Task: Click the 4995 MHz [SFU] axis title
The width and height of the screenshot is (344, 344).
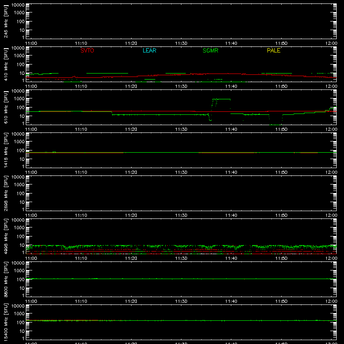Action: pyautogui.click(x=6, y=236)
